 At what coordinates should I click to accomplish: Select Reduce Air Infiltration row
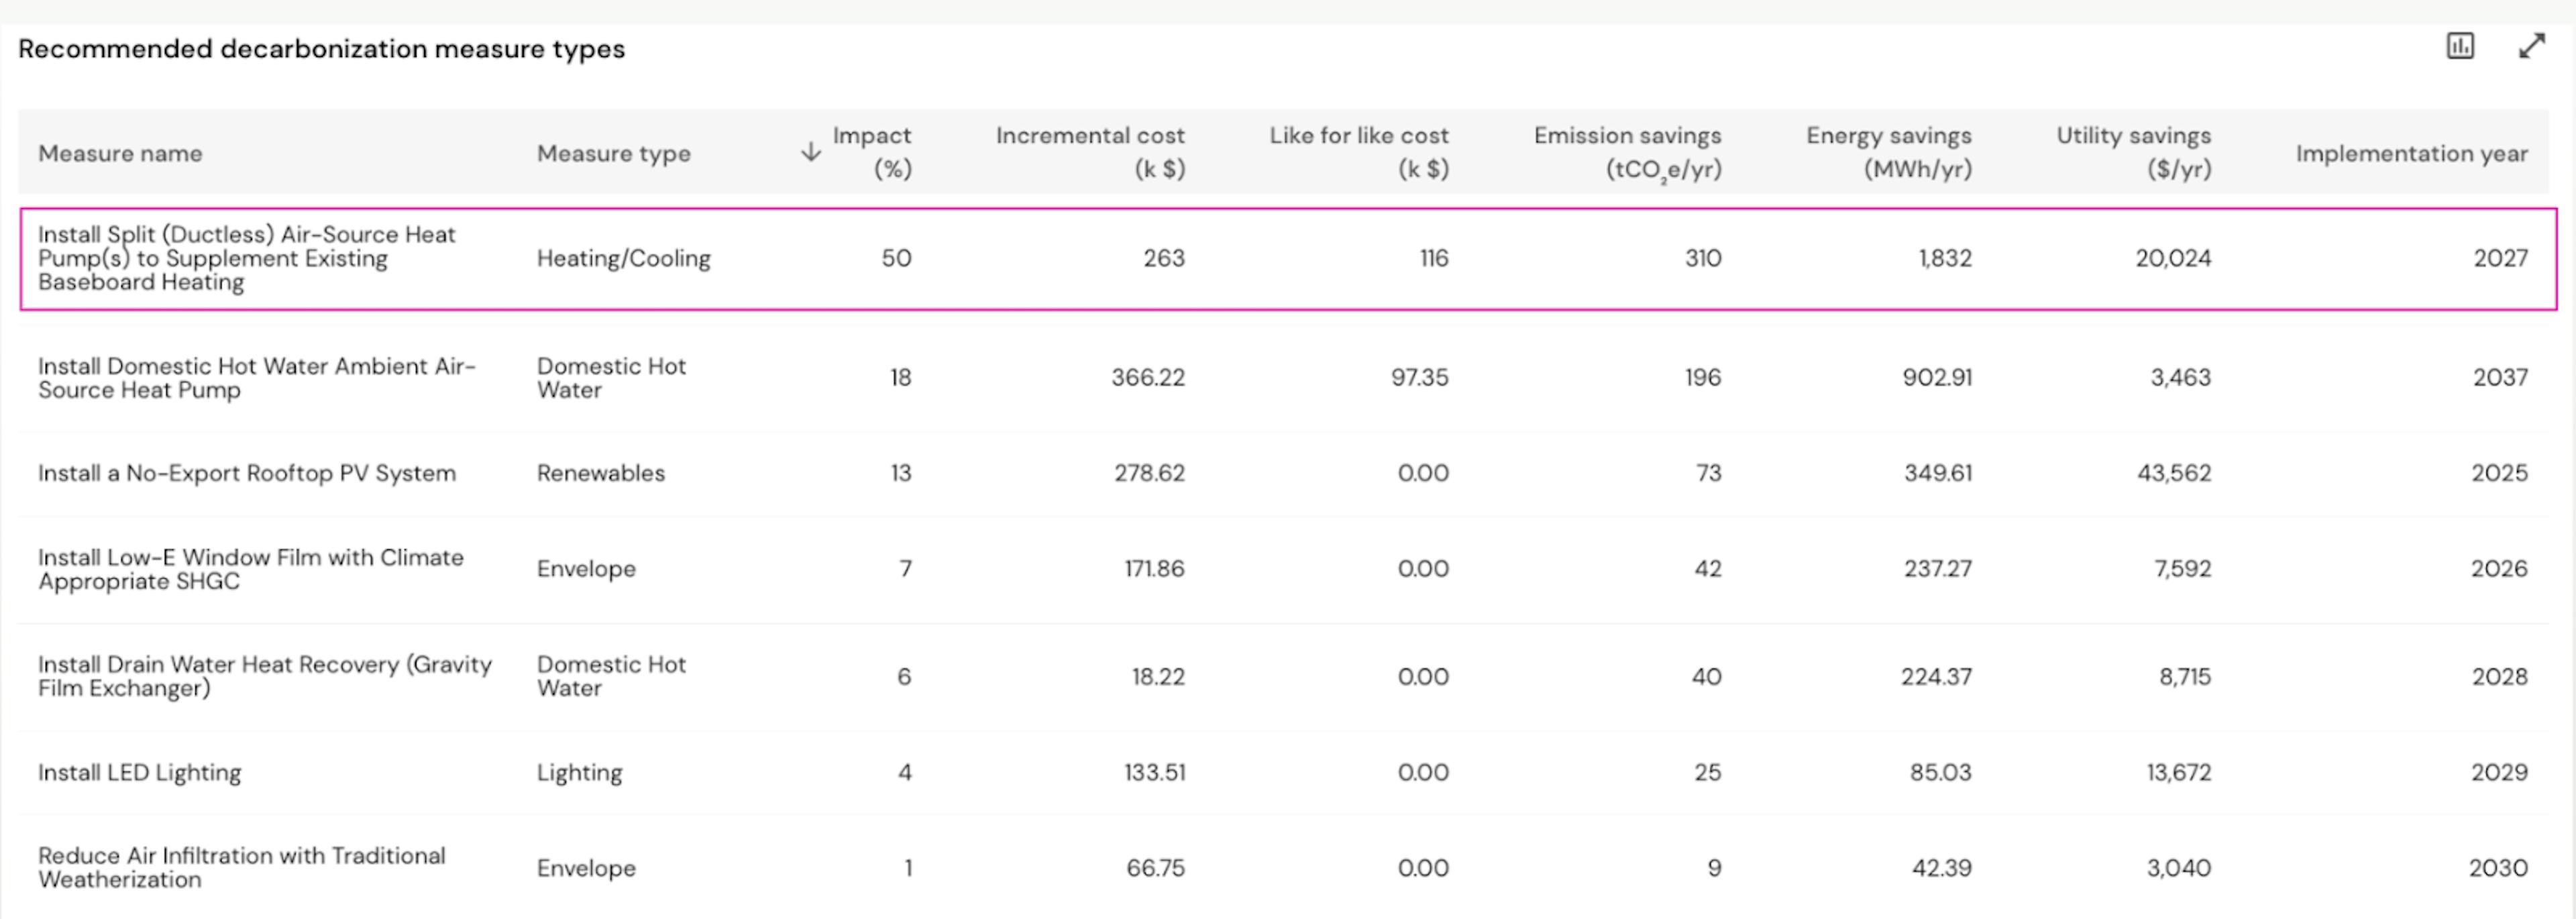click(x=241, y=867)
